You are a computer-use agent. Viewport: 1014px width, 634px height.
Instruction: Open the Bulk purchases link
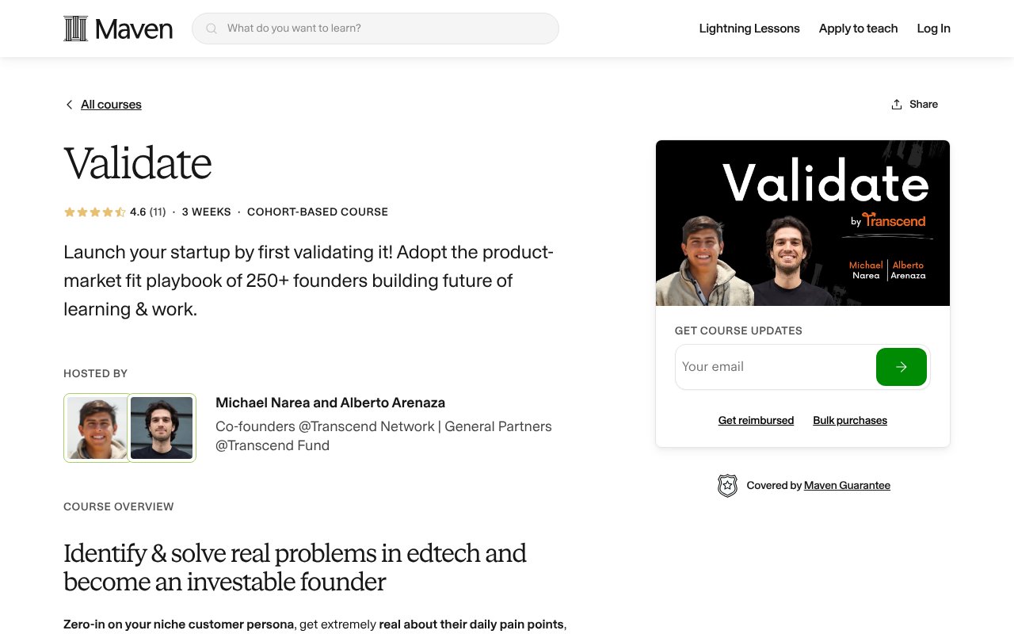[850, 420]
